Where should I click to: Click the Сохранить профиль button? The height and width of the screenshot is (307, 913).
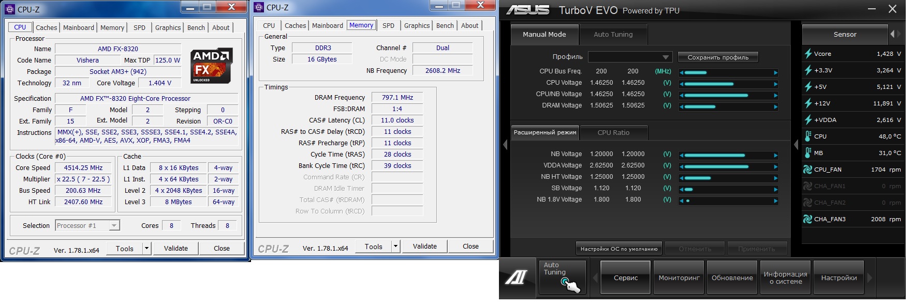(718, 57)
